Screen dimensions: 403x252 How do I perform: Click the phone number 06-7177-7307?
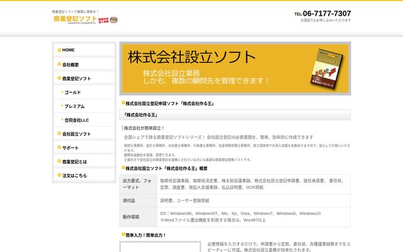(x=327, y=13)
